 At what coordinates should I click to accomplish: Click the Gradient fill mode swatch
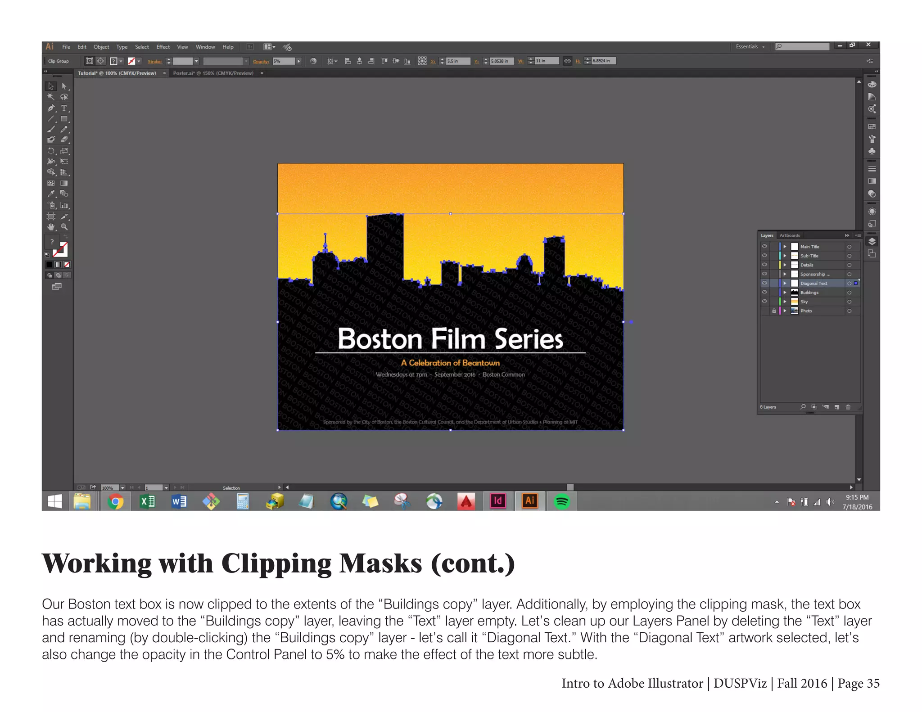point(58,265)
